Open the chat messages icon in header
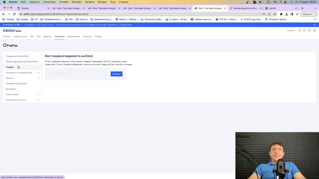 (305, 31)
